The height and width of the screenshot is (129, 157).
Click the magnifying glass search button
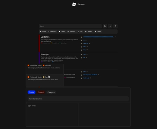[105, 26]
